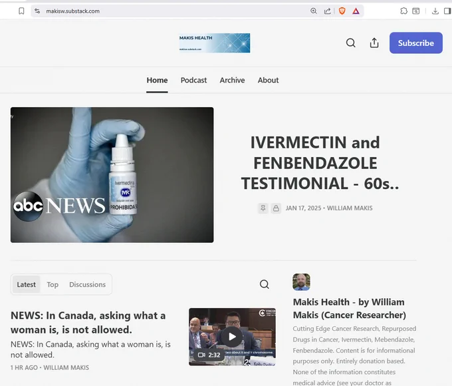Select the Latest posts filter

coord(26,284)
